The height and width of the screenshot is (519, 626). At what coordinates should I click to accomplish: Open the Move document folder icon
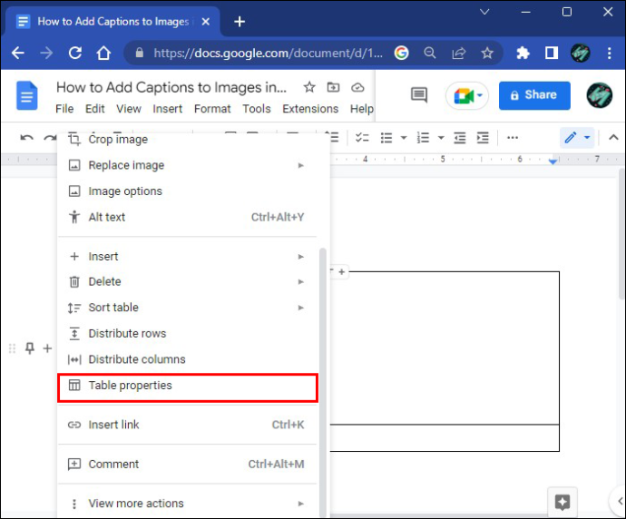click(333, 87)
